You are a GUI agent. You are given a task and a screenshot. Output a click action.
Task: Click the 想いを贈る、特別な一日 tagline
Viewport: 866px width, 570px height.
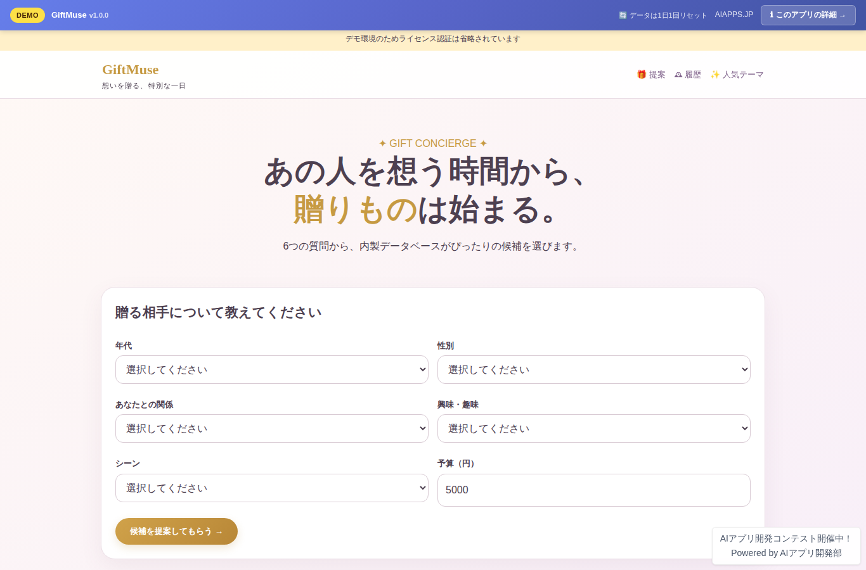tap(144, 85)
